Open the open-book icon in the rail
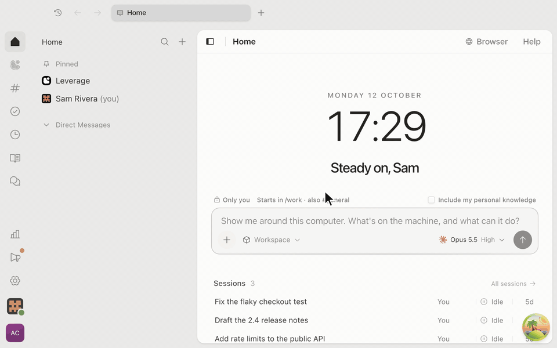Image resolution: width=557 pixels, height=348 pixels. (x=15, y=158)
